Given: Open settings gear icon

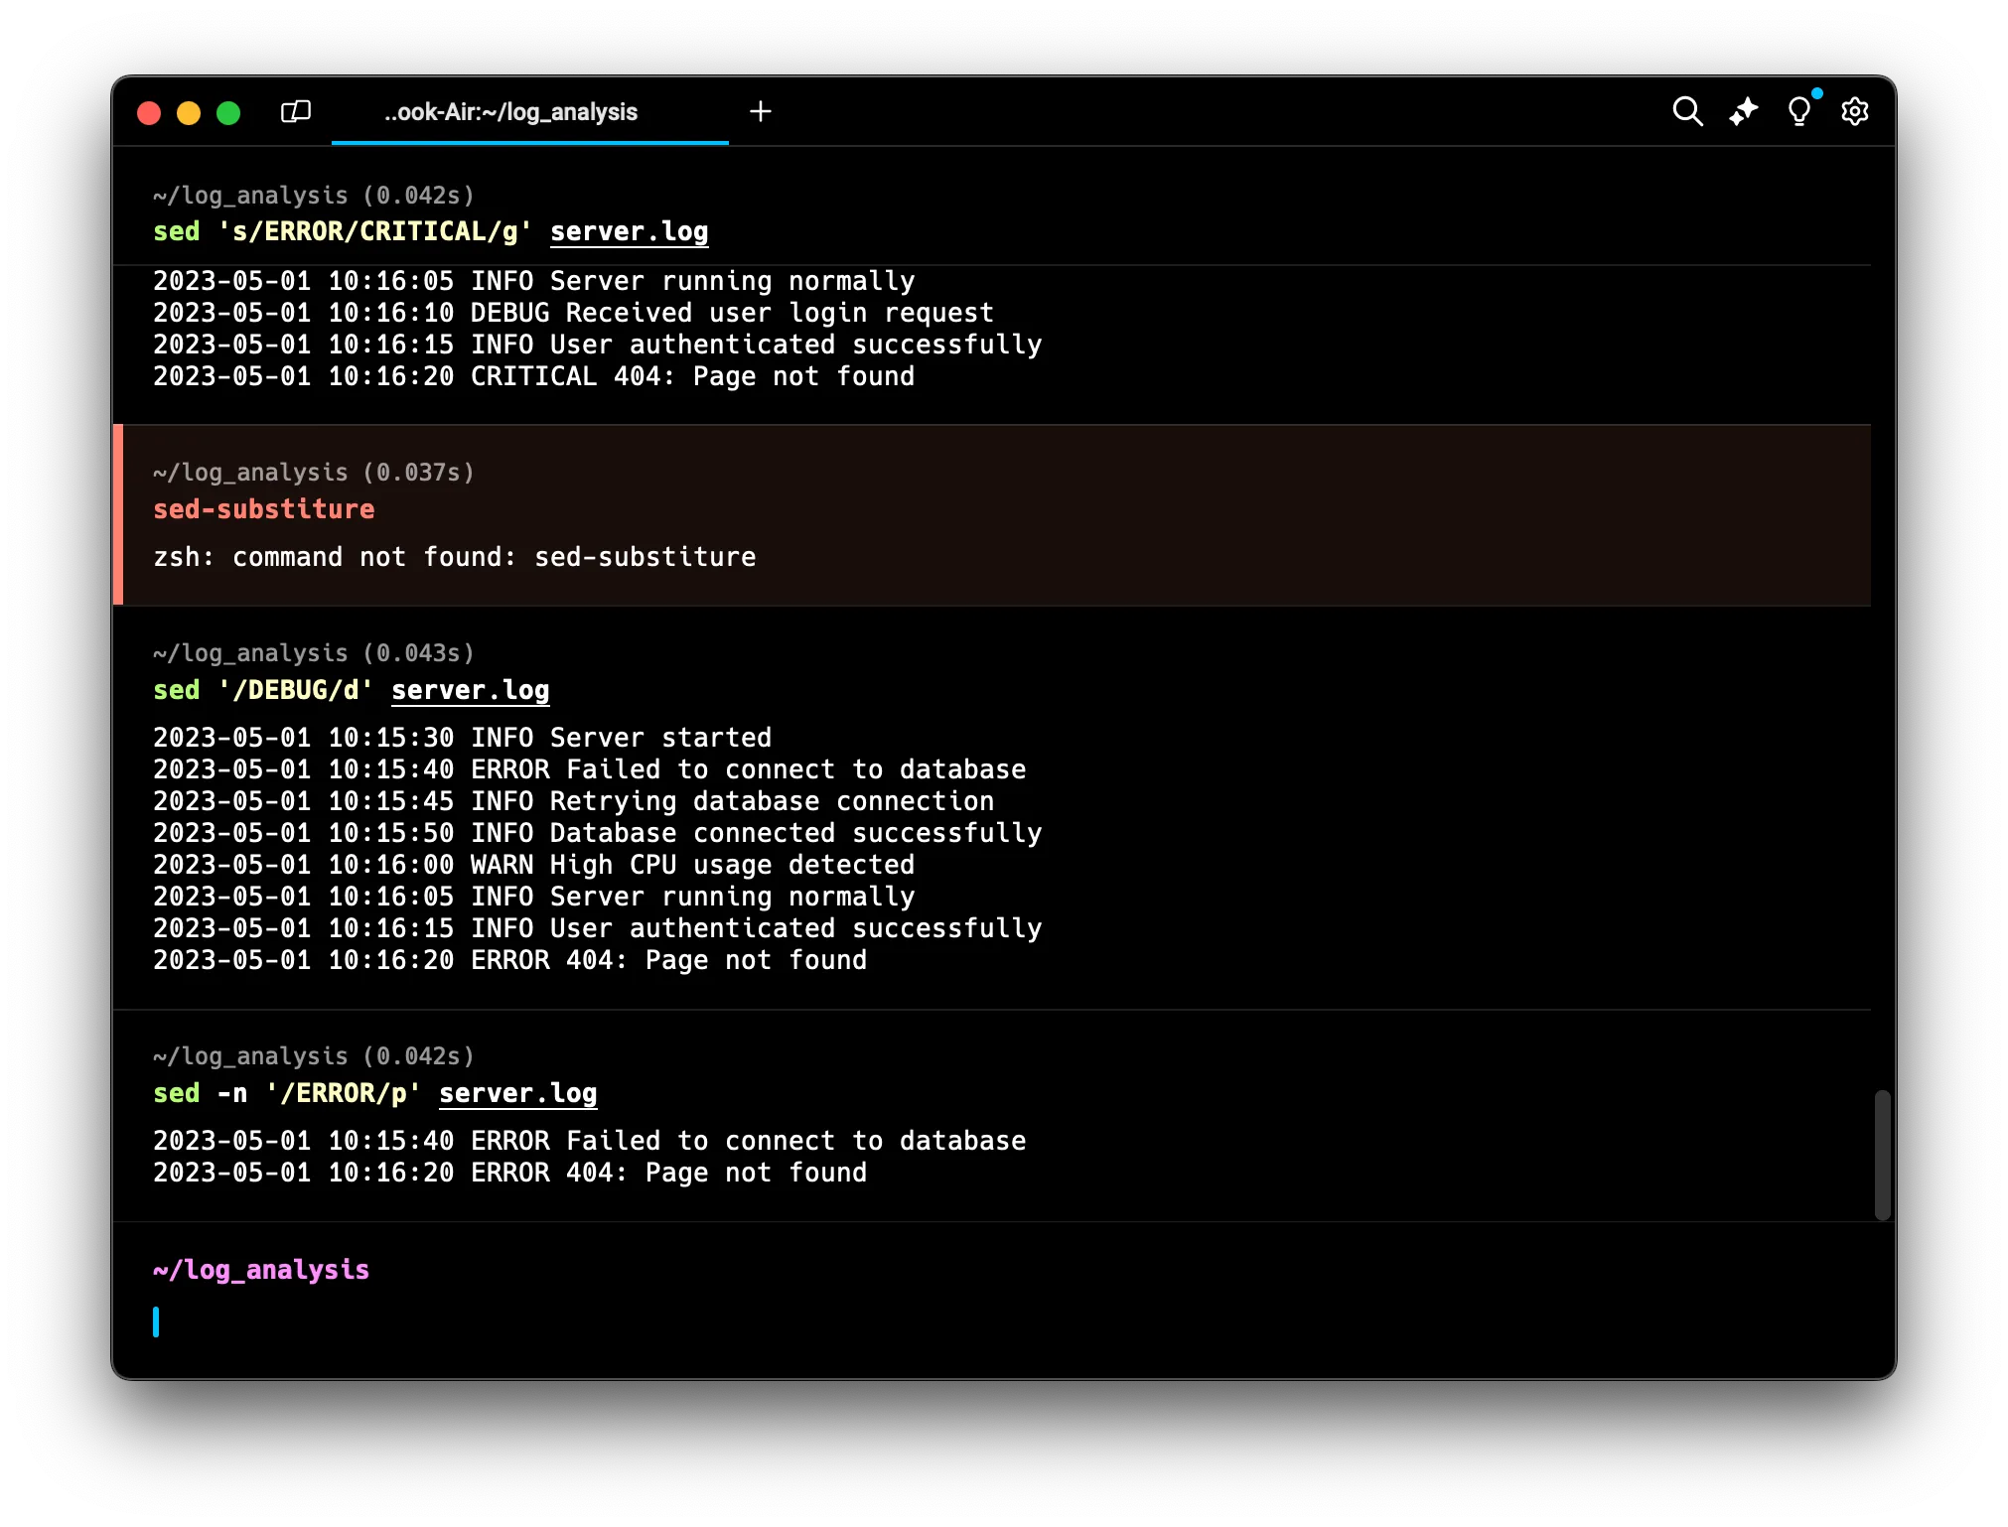Looking at the screenshot, I should coord(1854,111).
